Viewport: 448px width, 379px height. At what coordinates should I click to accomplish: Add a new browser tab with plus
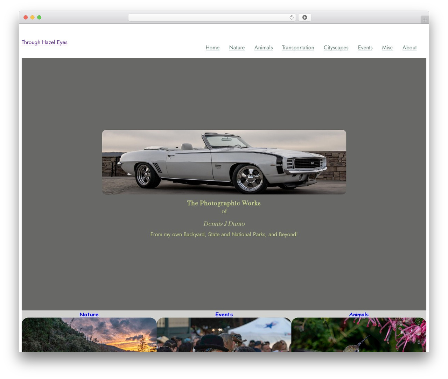tap(425, 20)
